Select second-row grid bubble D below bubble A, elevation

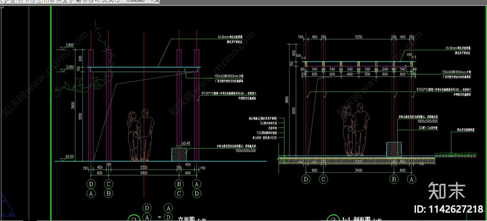[x=197, y=193]
